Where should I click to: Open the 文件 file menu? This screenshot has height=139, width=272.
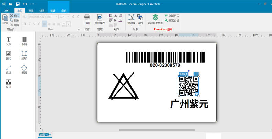[7, 11]
